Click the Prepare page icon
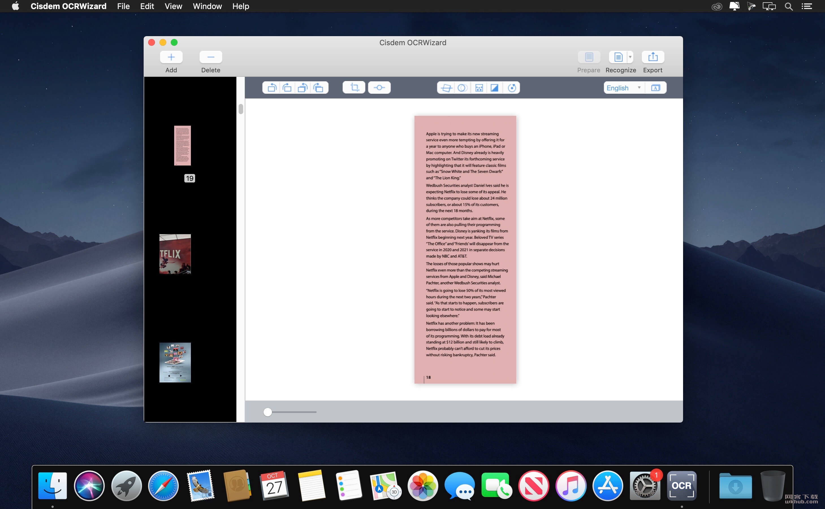This screenshot has height=509, width=825. [x=589, y=57]
